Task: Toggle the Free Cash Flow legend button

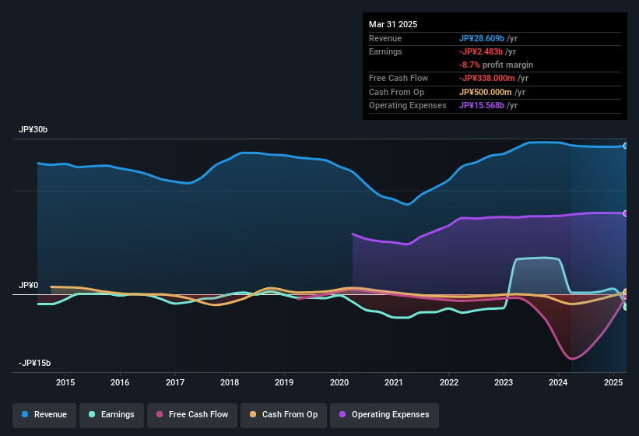Action: (192, 415)
